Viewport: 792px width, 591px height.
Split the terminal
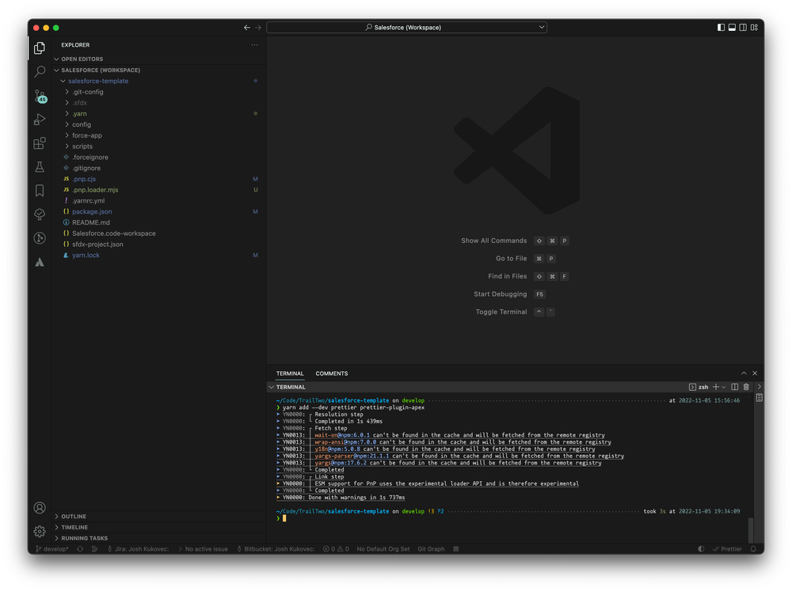(x=735, y=387)
